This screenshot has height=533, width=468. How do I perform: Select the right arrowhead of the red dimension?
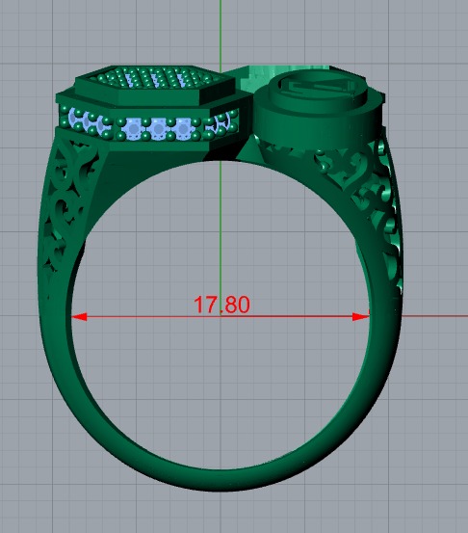click(361, 317)
